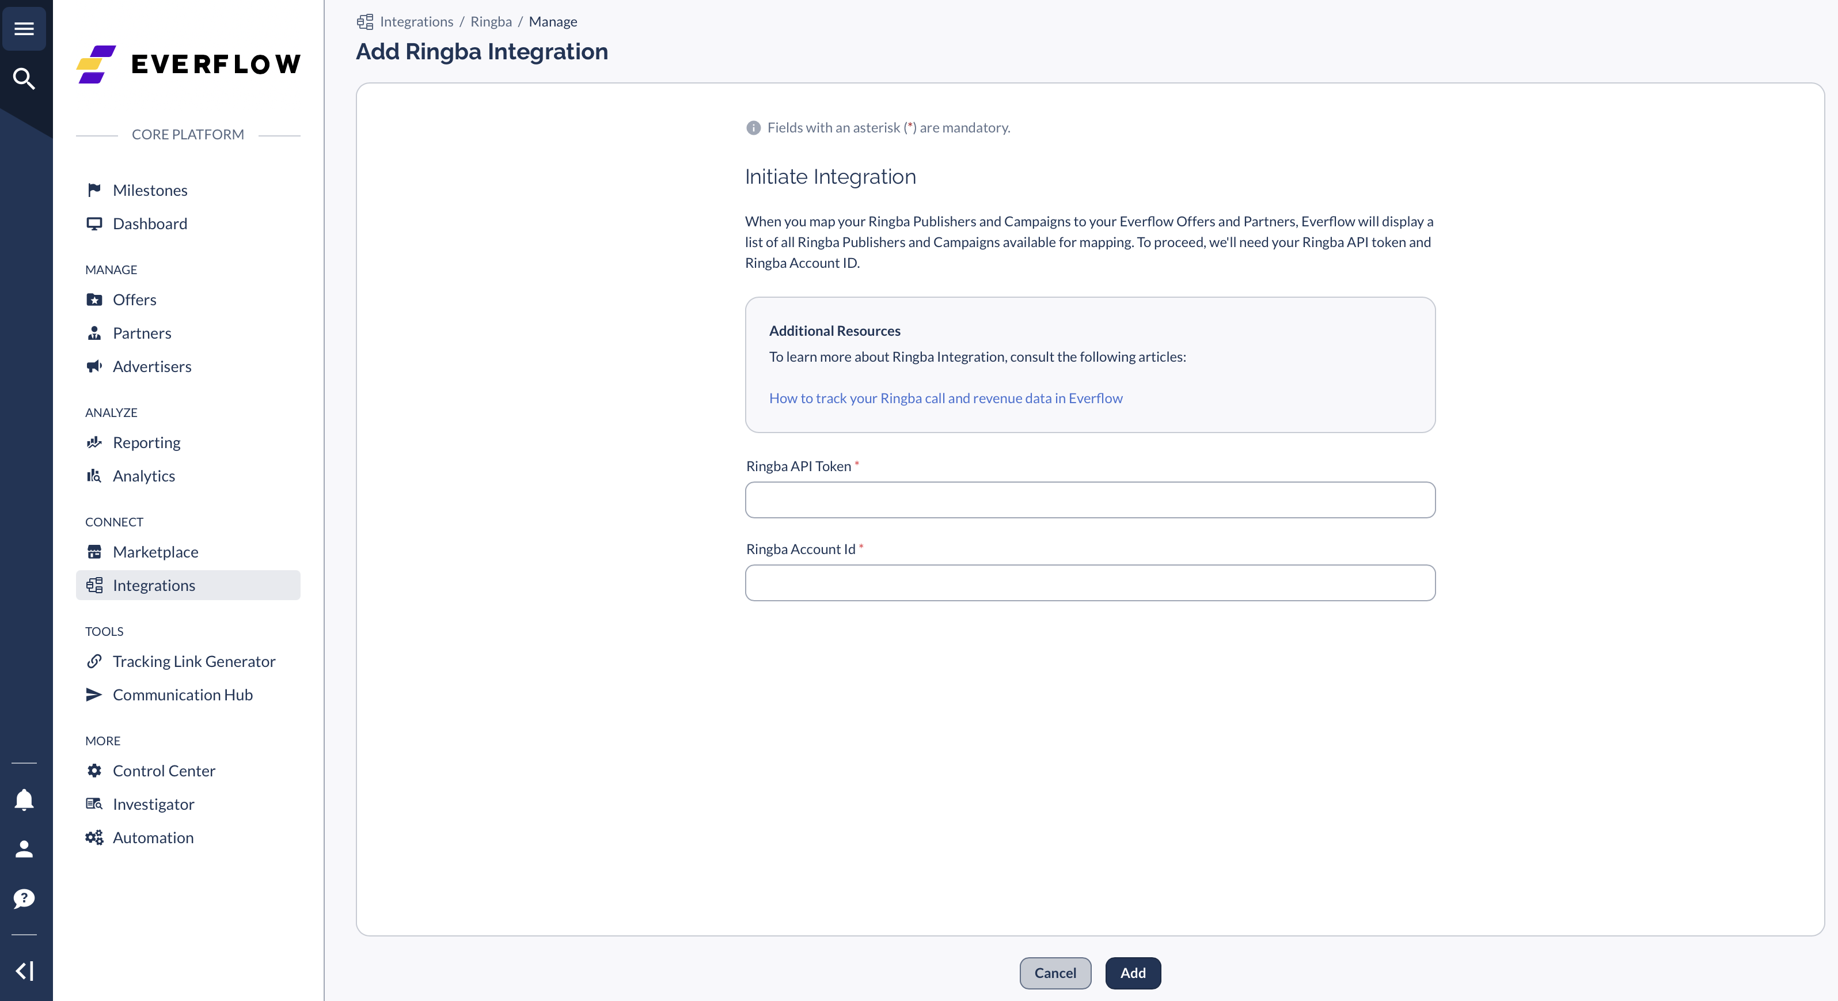Open the Communication Hub
Screen dimensions: 1838x1001
(183, 695)
